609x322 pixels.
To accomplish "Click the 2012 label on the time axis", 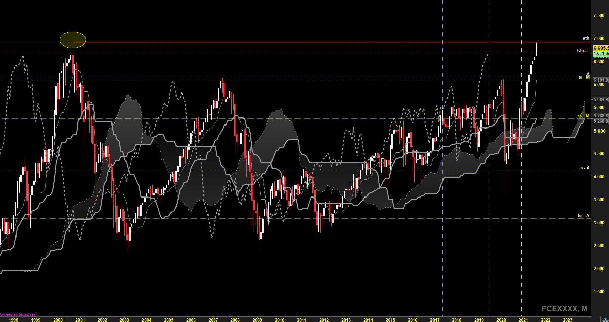I will click(324, 320).
